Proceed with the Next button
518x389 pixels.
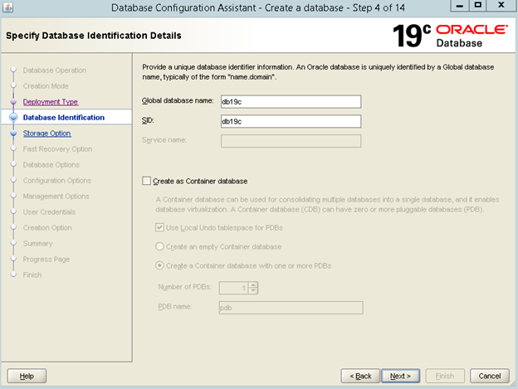point(400,376)
